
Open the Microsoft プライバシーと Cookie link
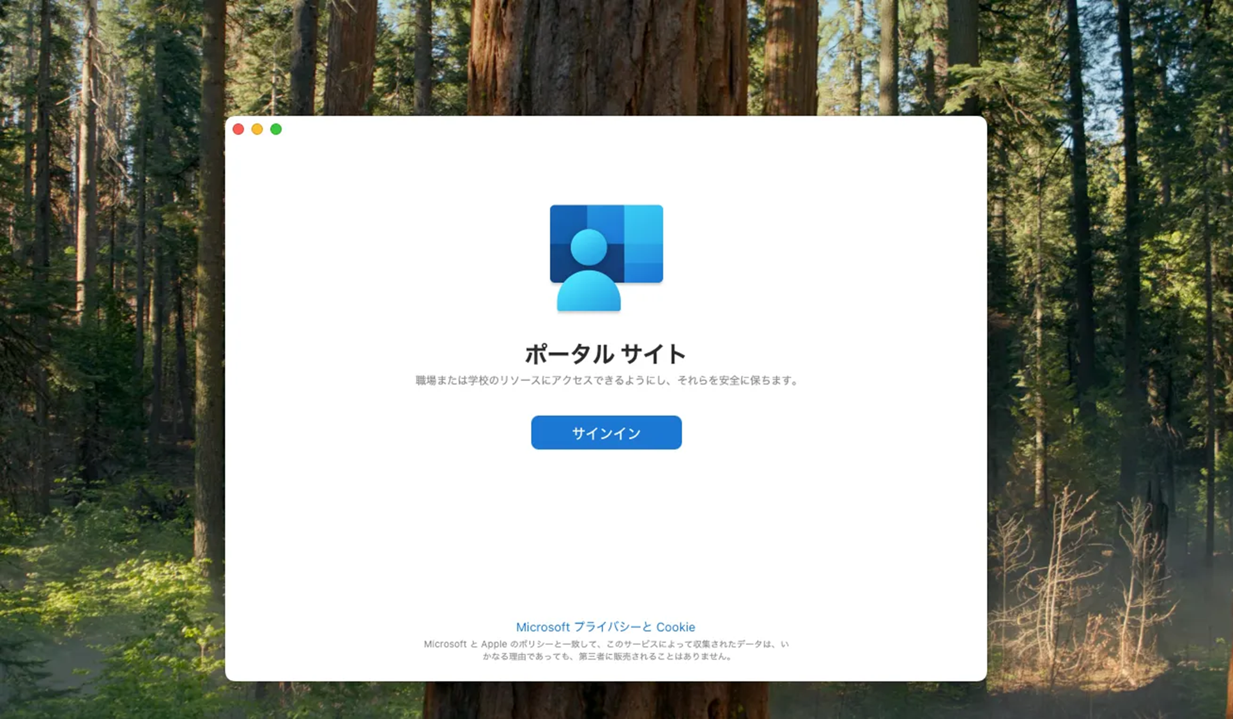pyautogui.click(x=605, y=627)
